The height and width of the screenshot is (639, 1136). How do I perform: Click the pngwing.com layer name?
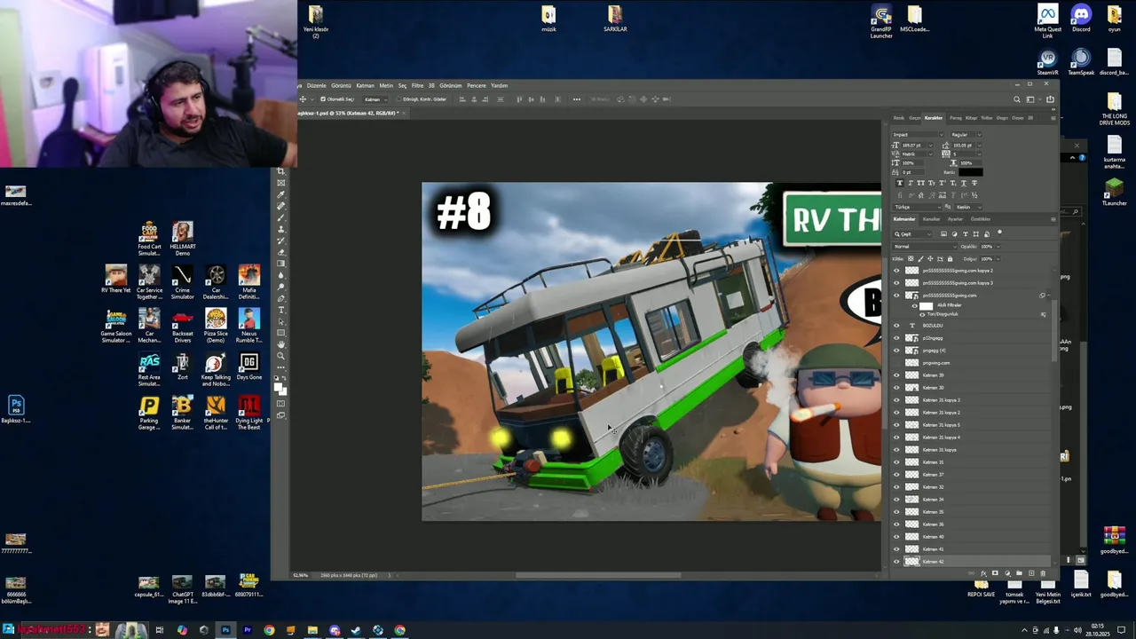click(x=936, y=362)
